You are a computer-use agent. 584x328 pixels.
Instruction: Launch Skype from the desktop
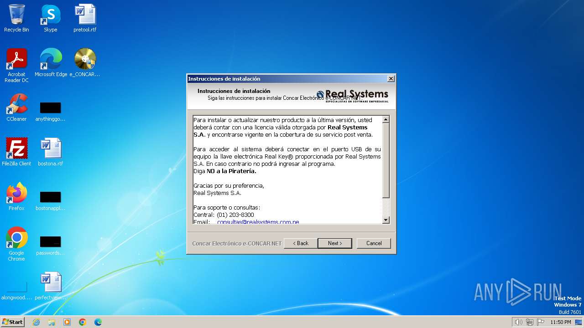pos(50,18)
